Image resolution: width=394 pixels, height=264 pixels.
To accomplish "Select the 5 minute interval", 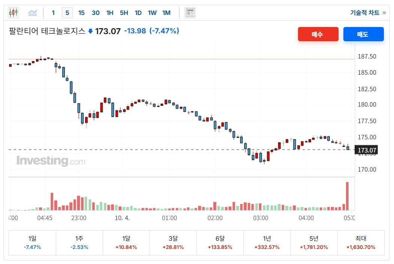I will pyautogui.click(x=67, y=13).
